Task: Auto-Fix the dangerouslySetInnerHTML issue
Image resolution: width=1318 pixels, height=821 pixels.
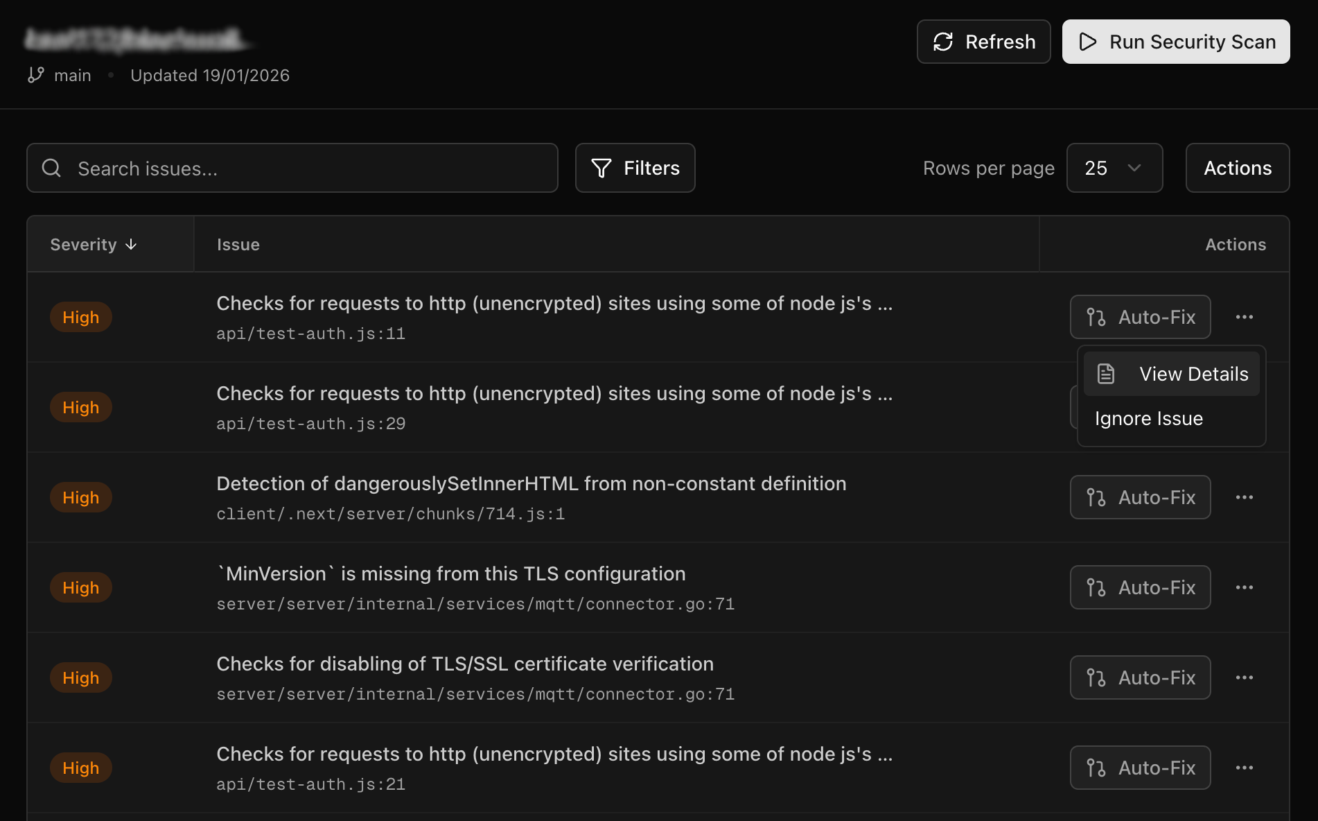Action: (x=1140, y=497)
